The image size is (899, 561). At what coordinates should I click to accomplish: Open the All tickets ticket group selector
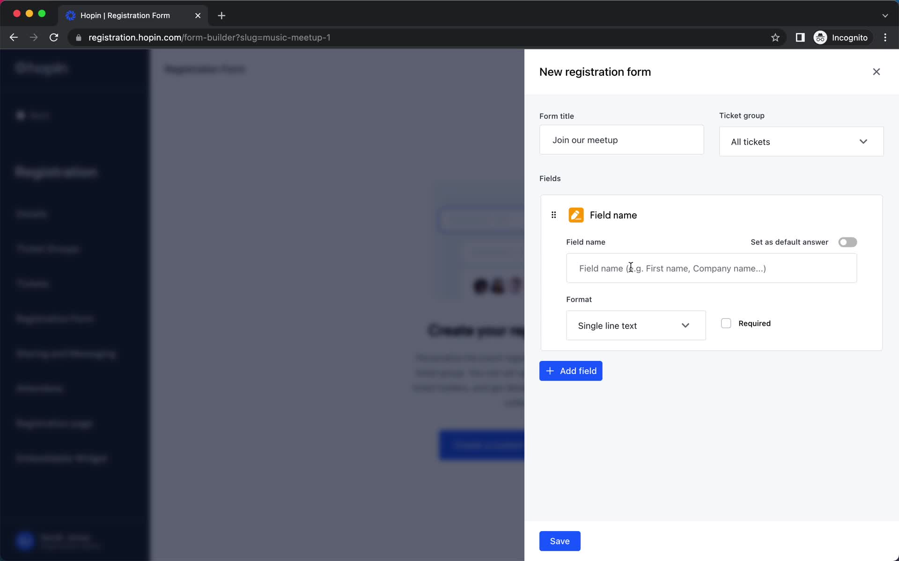pos(801,141)
